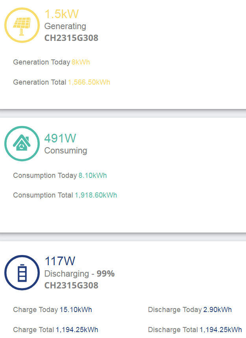Viewport: 246px width, 338px height.
Task: Select Consumption Today 8.10kWh value
Action: [92, 175]
